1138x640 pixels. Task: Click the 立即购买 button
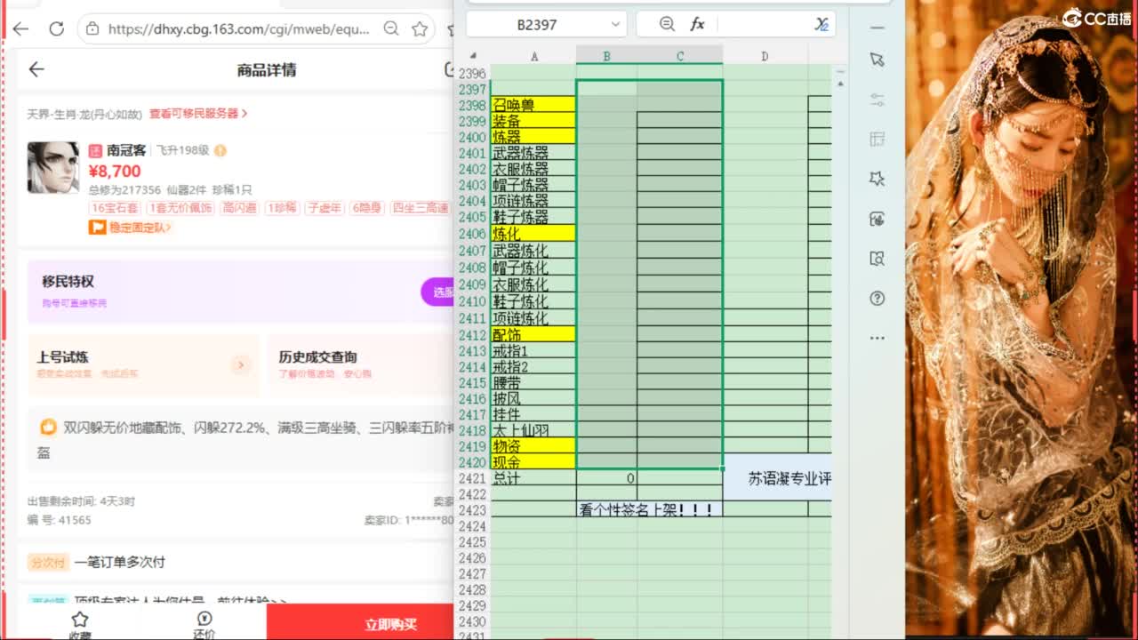[x=360, y=622]
